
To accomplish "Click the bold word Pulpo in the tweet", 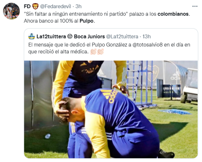I will 87,21.
